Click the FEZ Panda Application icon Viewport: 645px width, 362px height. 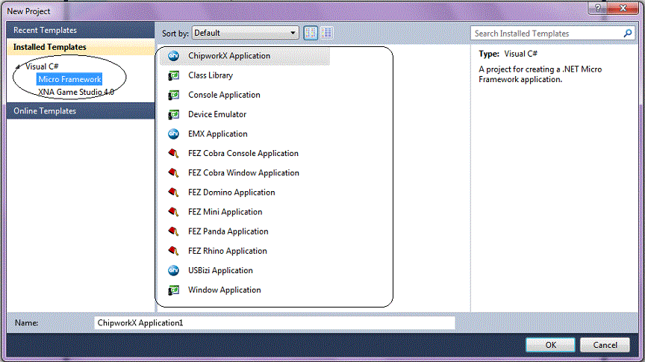point(174,231)
